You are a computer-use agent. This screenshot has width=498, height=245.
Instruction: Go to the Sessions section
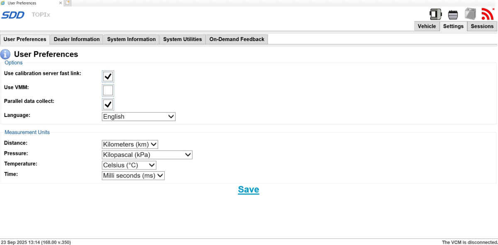482,26
